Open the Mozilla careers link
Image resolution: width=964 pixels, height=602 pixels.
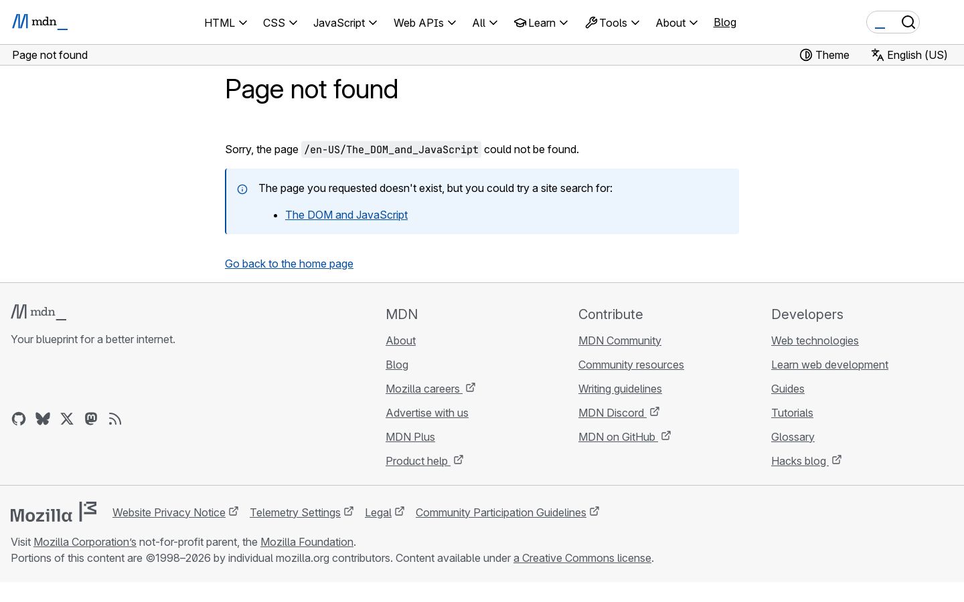click(430, 389)
